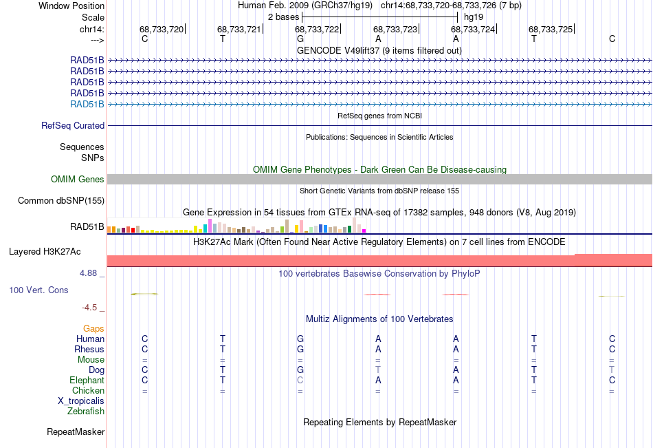Click the Mouse species label
This screenshot has height=448, width=653.
pos(91,359)
